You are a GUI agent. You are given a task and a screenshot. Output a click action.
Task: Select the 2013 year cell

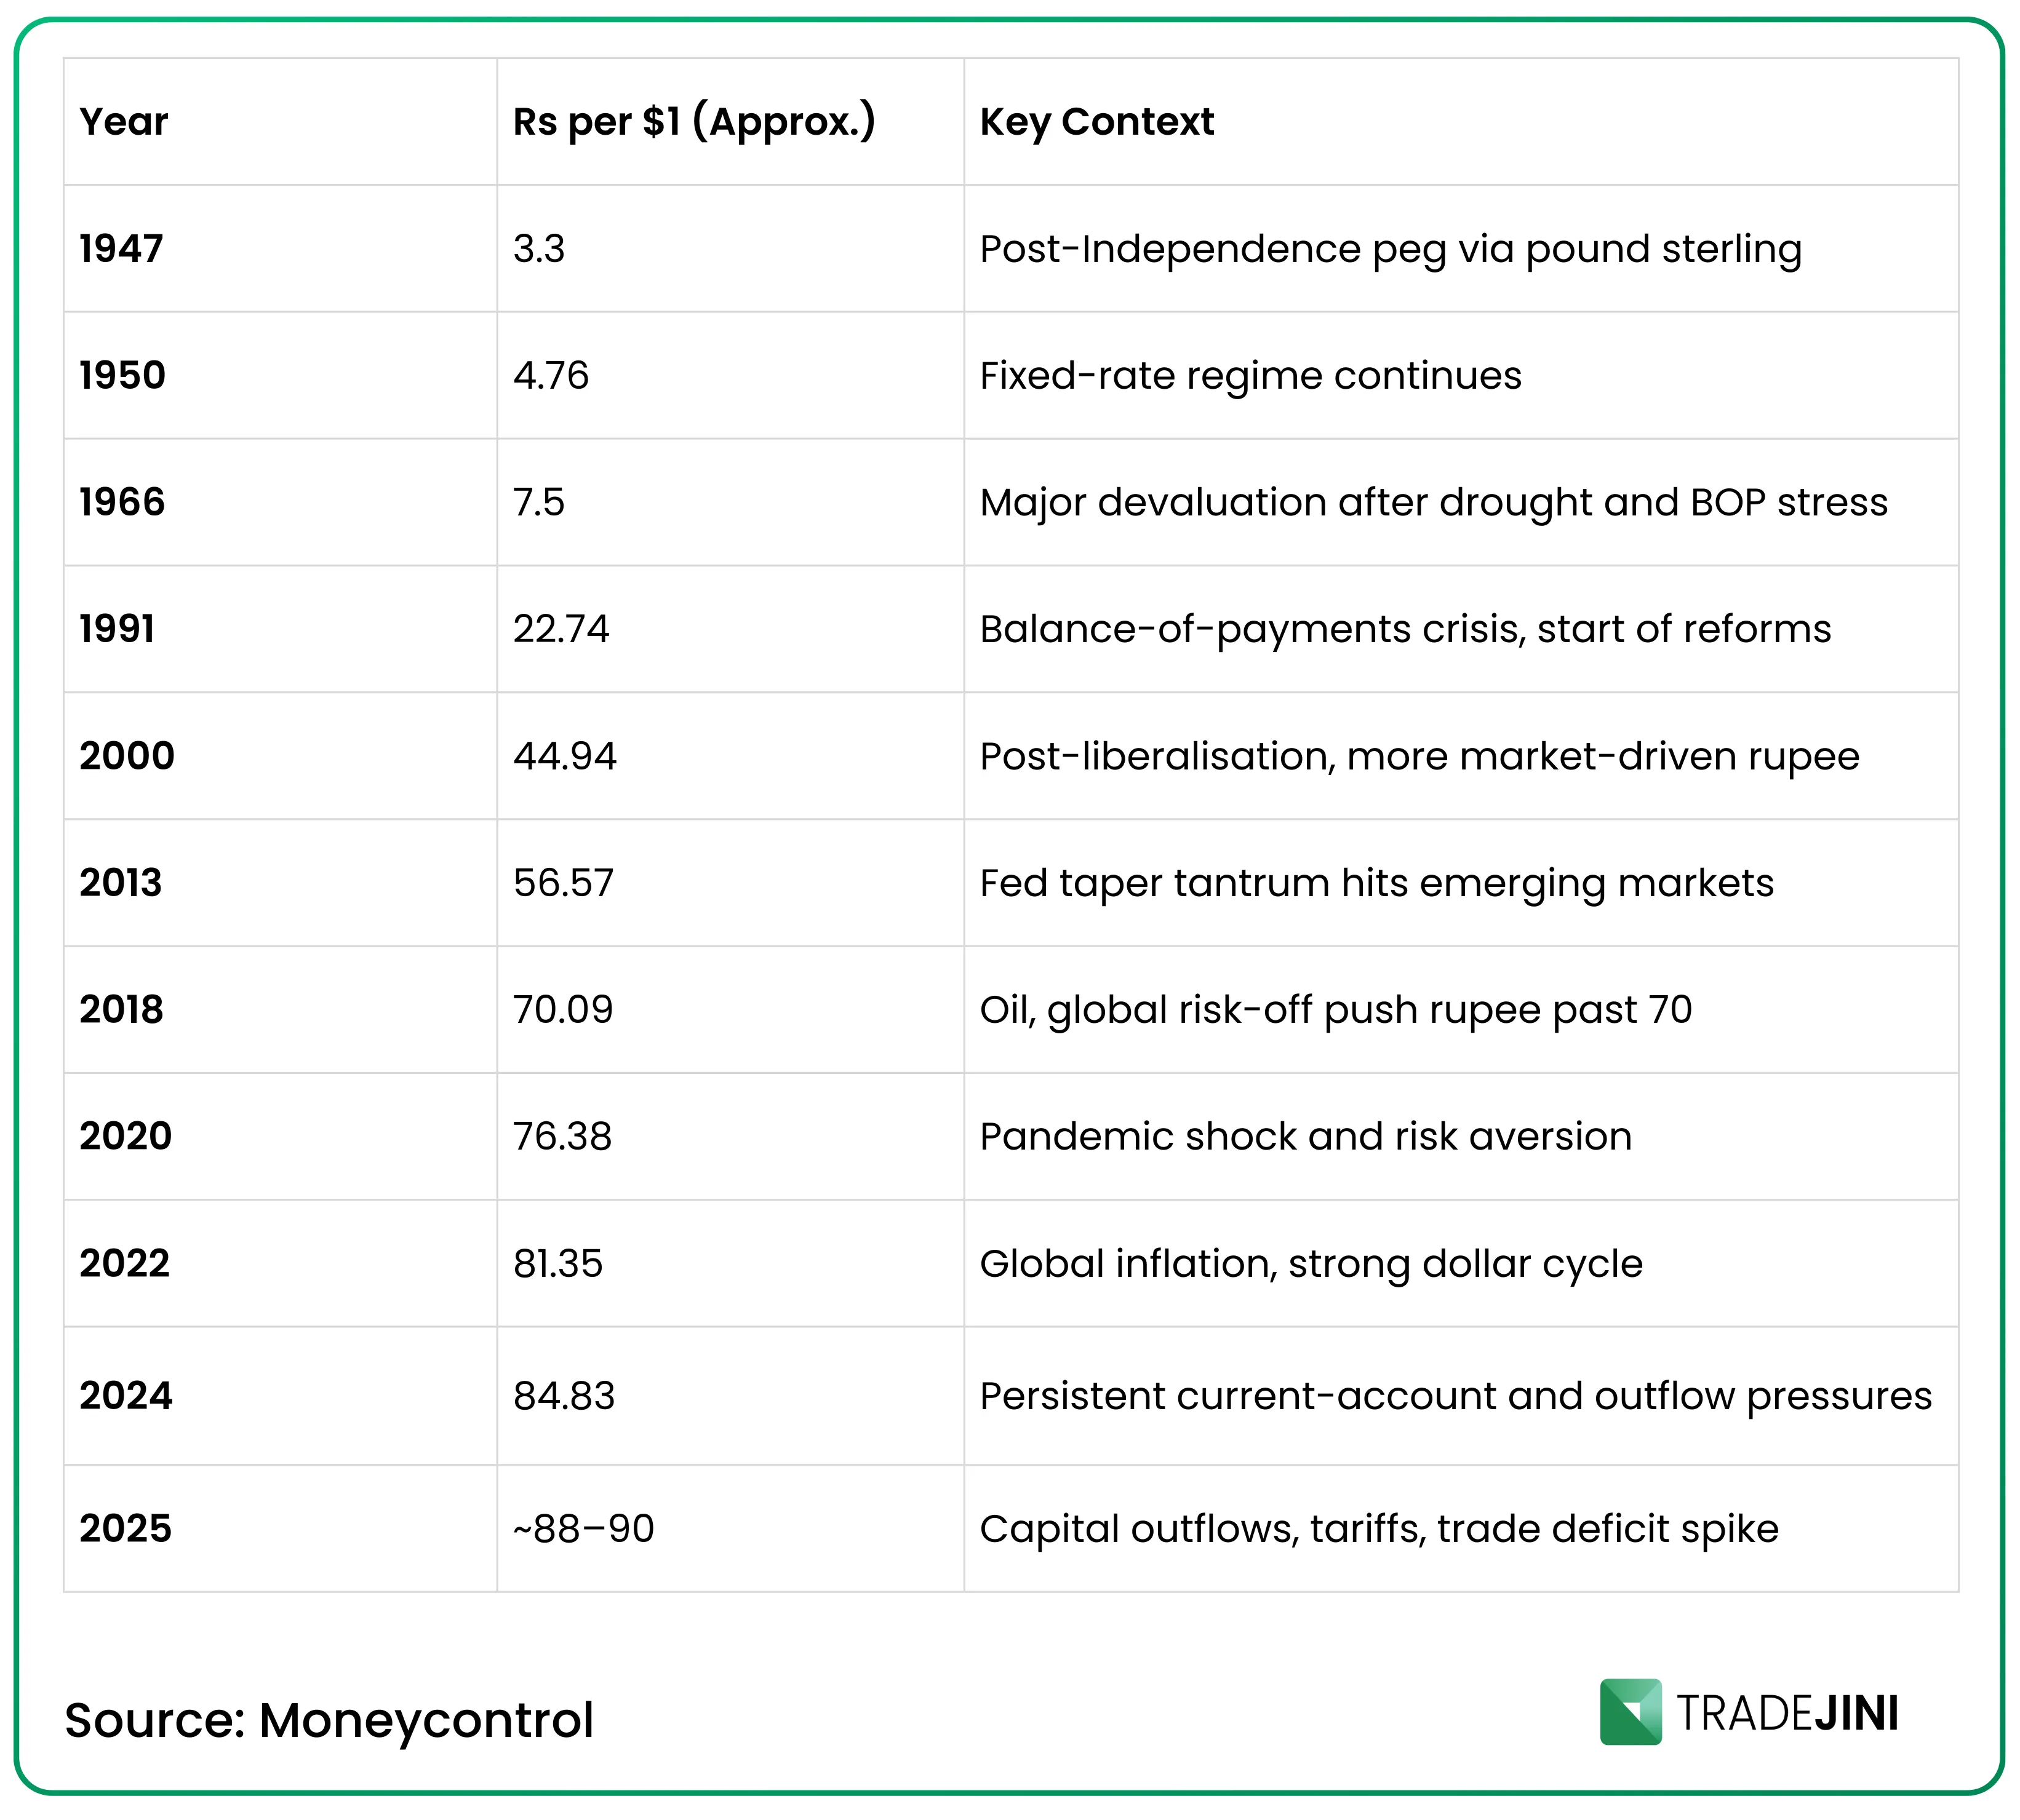click(121, 883)
